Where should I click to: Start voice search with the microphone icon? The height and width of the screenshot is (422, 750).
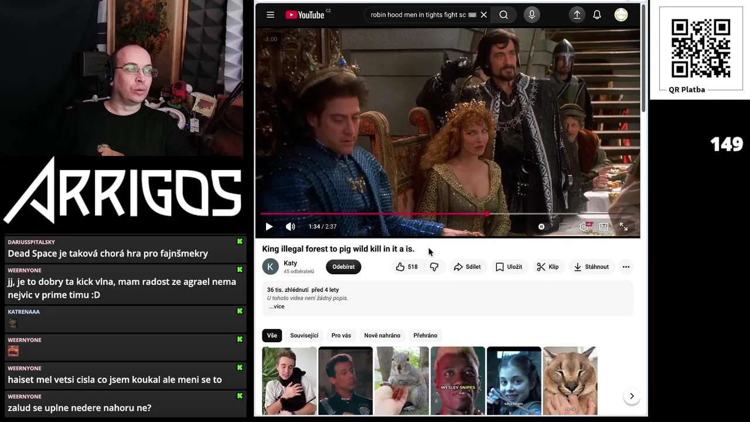(x=532, y=15)
